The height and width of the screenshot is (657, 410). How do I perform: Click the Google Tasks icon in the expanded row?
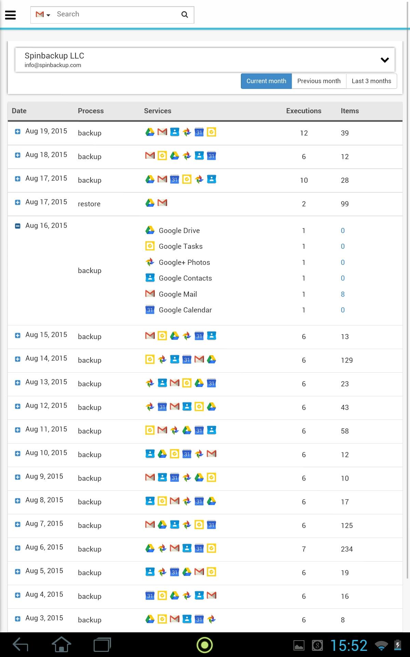pos(150,246)
